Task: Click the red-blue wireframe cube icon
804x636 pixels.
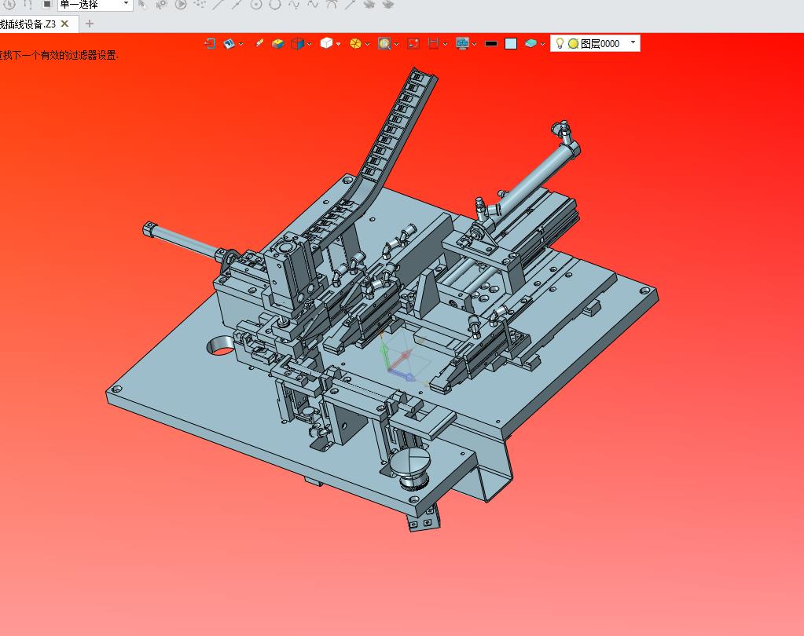Action: click(297, 43)
